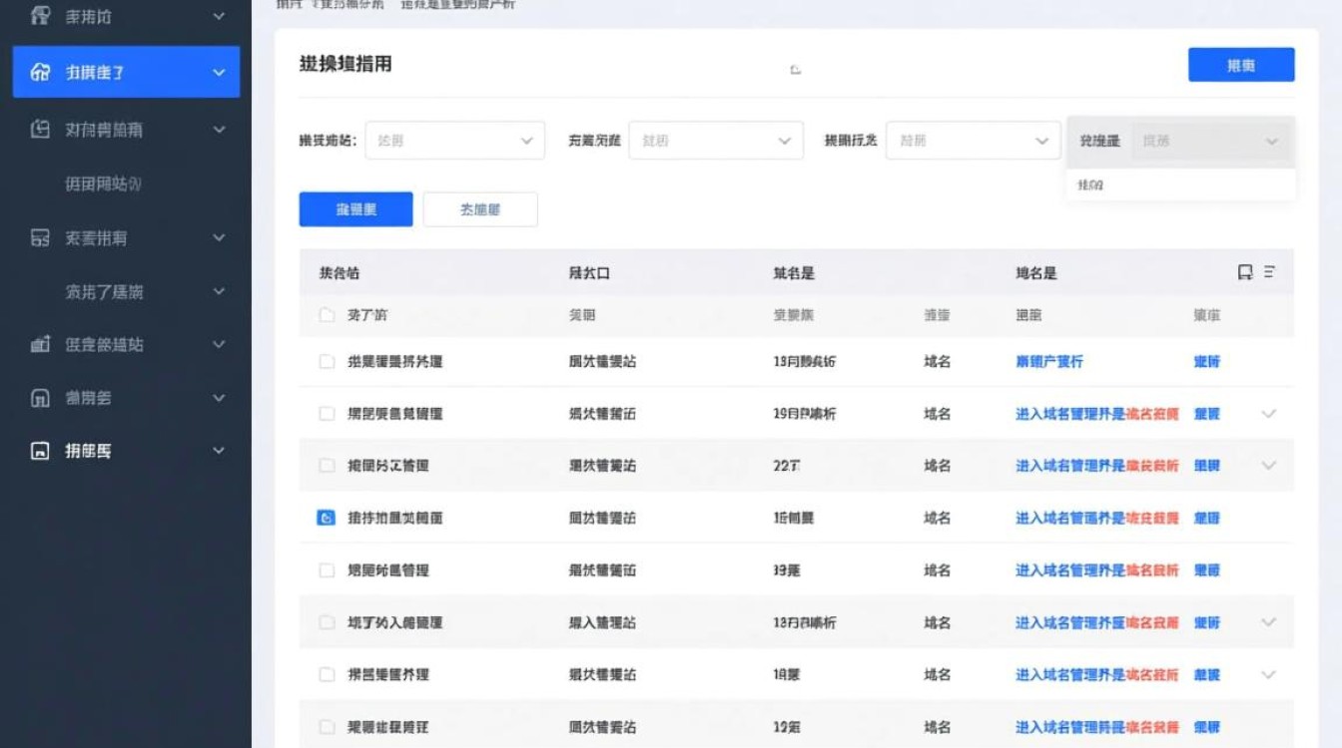Click the bookmark icon above the table's last column
Screen dimensions: 1342x748
[1243, 271]
